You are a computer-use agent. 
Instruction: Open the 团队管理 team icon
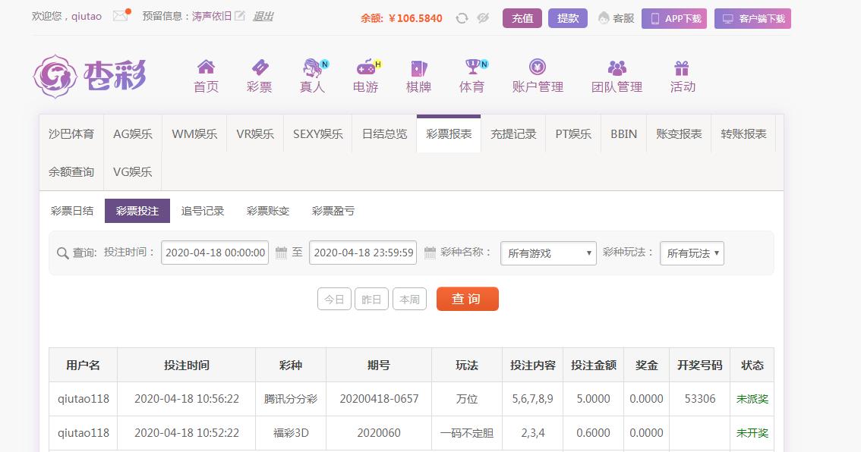pyautogui.click(x=617, y=68)
